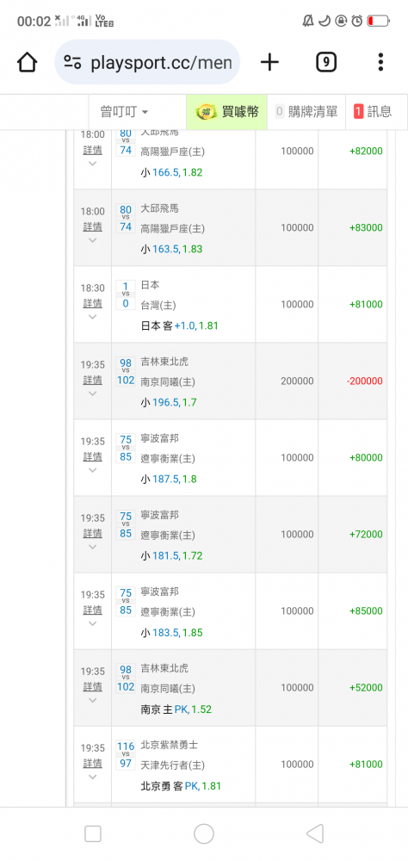
Task: Open the 購牌清單 tab
Action: pos(306,112)
